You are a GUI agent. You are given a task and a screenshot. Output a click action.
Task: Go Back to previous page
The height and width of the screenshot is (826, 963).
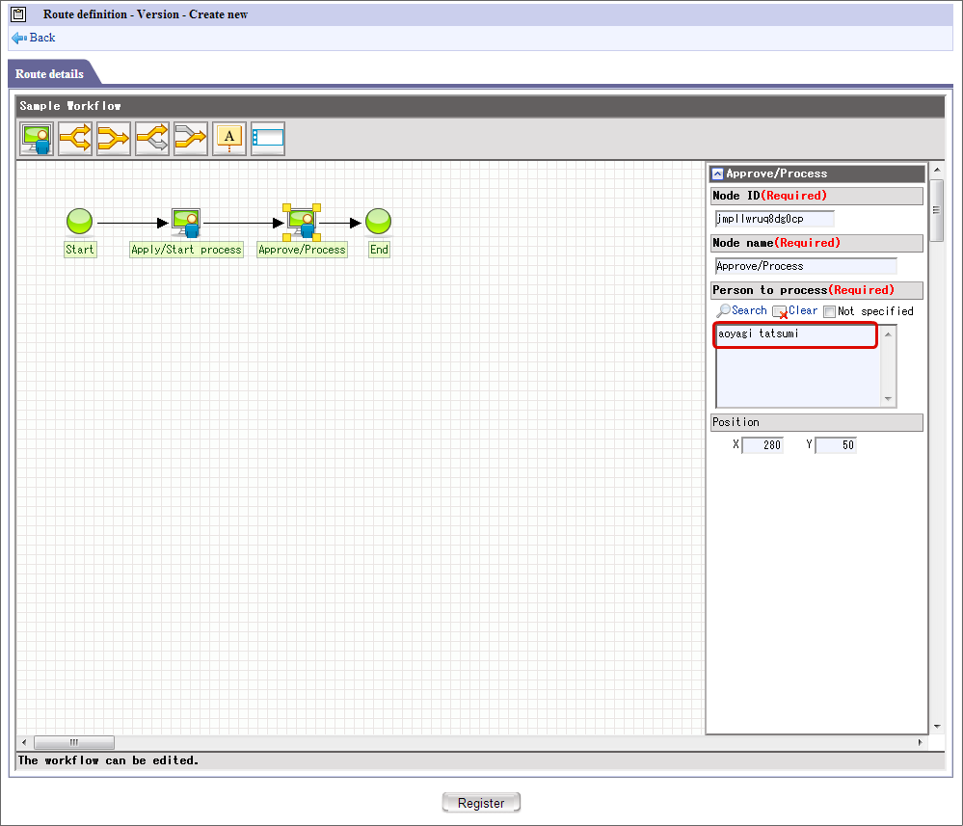(x=42, y=38)
